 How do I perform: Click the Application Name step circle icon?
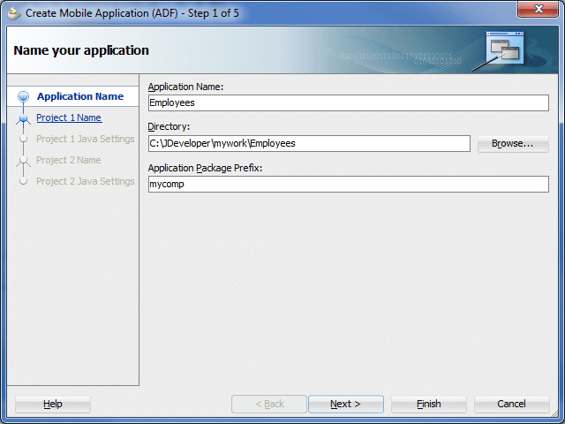(x=24, y=96)
